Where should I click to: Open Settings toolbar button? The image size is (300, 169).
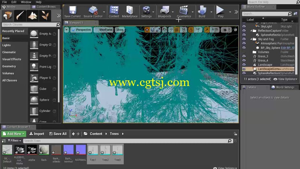146,12
